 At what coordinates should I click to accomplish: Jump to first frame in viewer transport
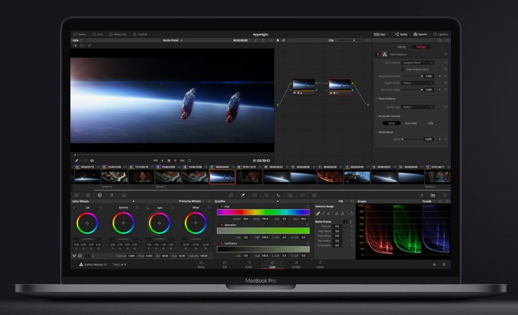155,160
